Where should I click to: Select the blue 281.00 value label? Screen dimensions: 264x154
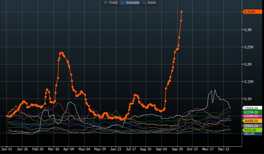click(253, 134)
